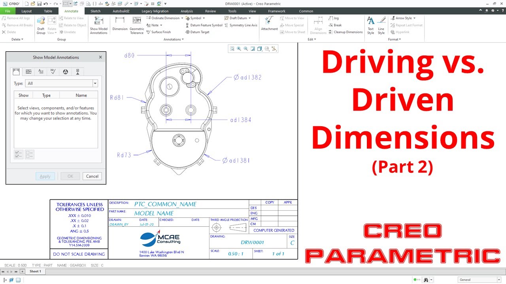Click the Repaint icon in graphics toolbar

(253, 49)
